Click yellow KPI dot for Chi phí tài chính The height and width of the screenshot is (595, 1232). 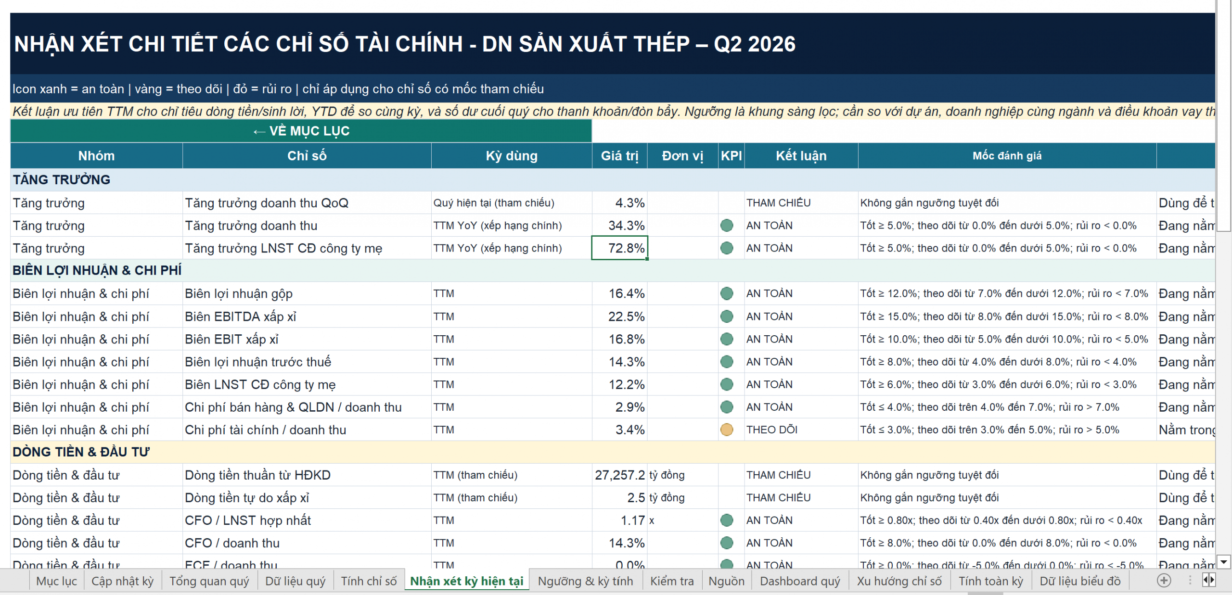(727, 430)
